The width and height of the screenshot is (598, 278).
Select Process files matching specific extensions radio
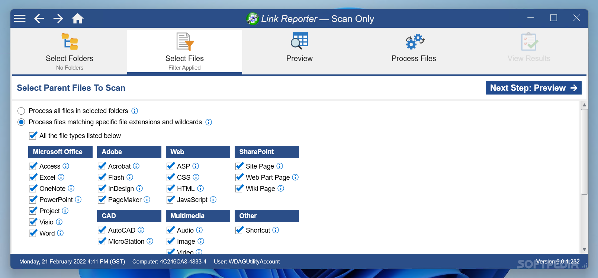pyautogui.click(x=21, y=122)
